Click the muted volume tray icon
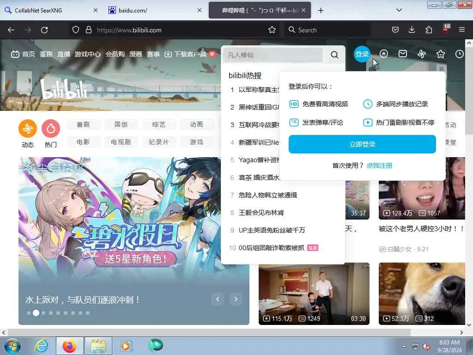 click(x=426, y=347)
